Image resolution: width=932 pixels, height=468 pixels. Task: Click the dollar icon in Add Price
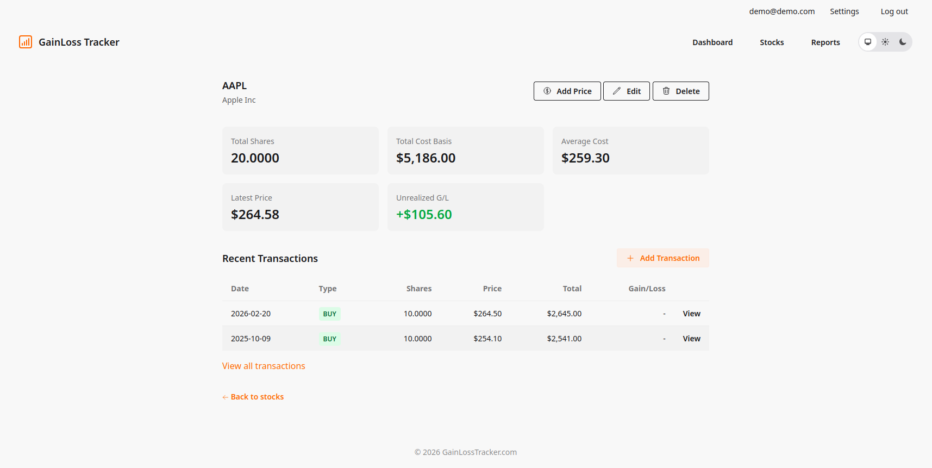(547, 91)
